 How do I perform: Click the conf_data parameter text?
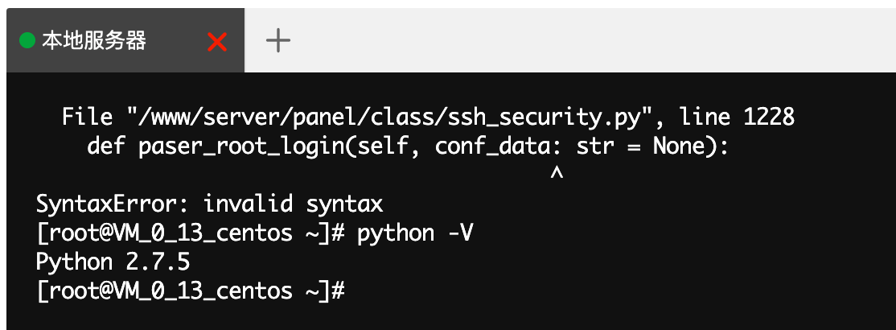tap(492, 146)
